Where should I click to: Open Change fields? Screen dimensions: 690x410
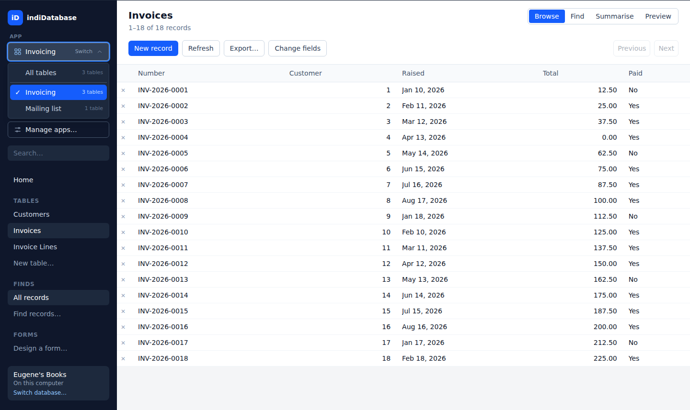[298, 48]
